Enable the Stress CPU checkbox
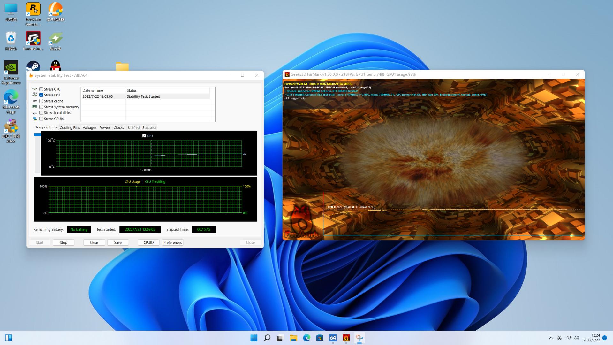The height and width of the screenshot is (345, 613). tap(41, 89)
